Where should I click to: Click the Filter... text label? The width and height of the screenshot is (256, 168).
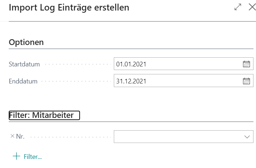pyautogui.click(x=33, y=157)
